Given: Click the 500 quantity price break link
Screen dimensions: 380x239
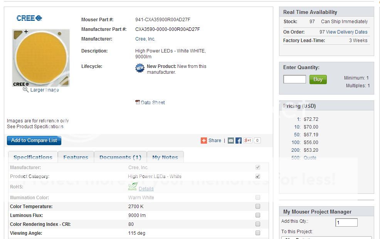Looking at the screenshot, I should [x=296, y=158].
